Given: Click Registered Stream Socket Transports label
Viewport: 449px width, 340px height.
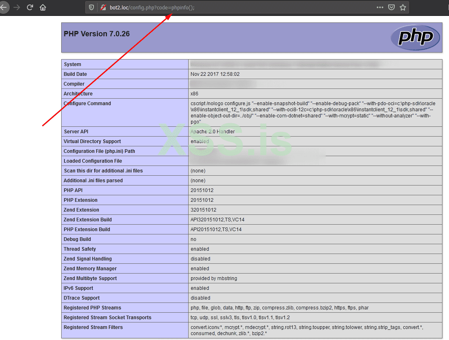Looking at the screenshot, I should [x=107, y=318].
